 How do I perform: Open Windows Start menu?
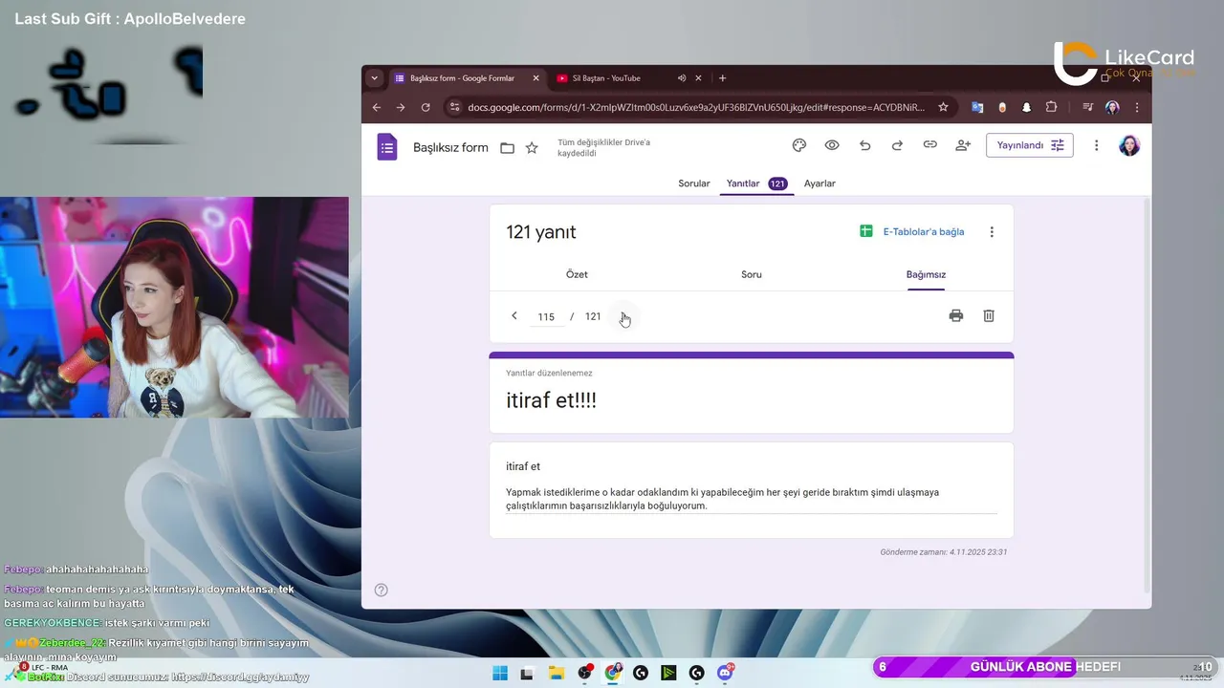tap(500, 673)
